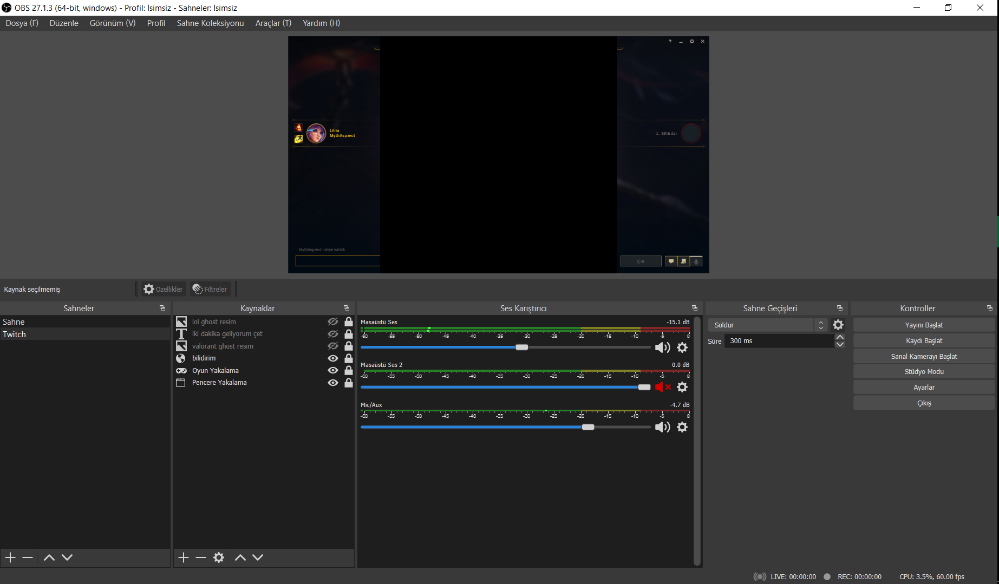Screen dimensions: 999x584
Task: Click browser globe icon of bildirim
Action: (181, 358)
